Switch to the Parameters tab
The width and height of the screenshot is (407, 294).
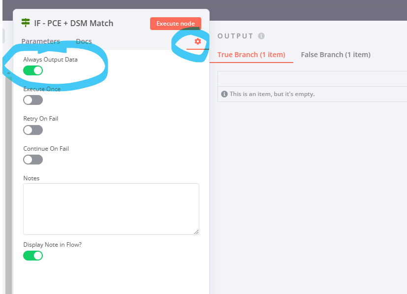click(x=41, y=41)
